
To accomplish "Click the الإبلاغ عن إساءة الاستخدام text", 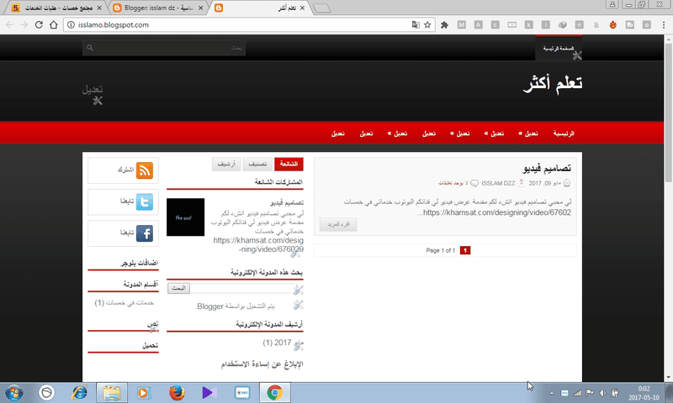I will point(262,364).
